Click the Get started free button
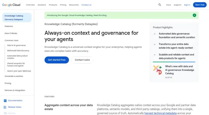This screenshot has width=209, height=115. [x=57, y=60]
